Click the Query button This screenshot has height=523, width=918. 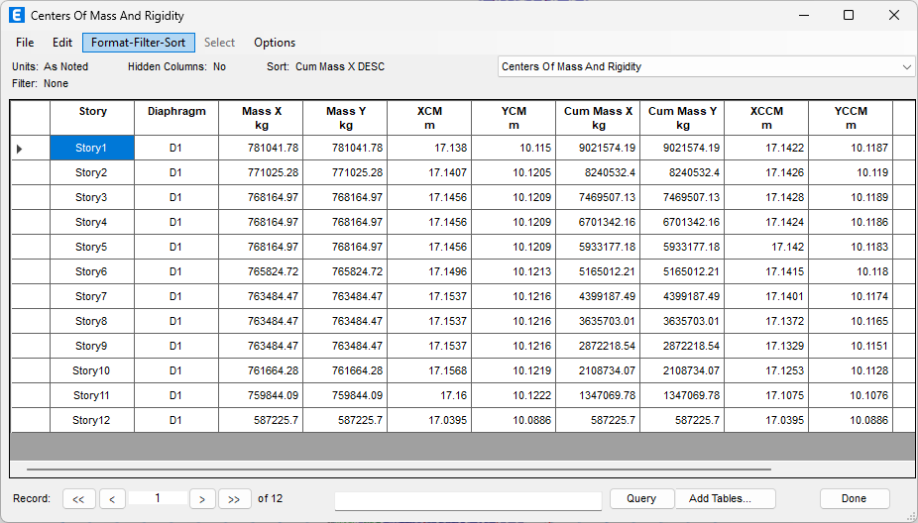pos(641,498)
